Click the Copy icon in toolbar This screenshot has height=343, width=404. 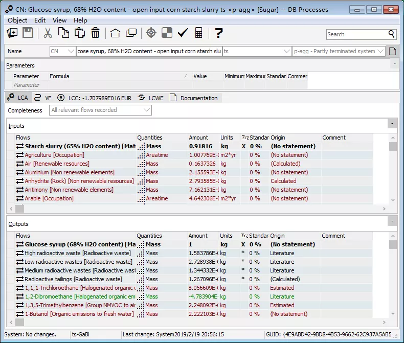click(63, 33)
